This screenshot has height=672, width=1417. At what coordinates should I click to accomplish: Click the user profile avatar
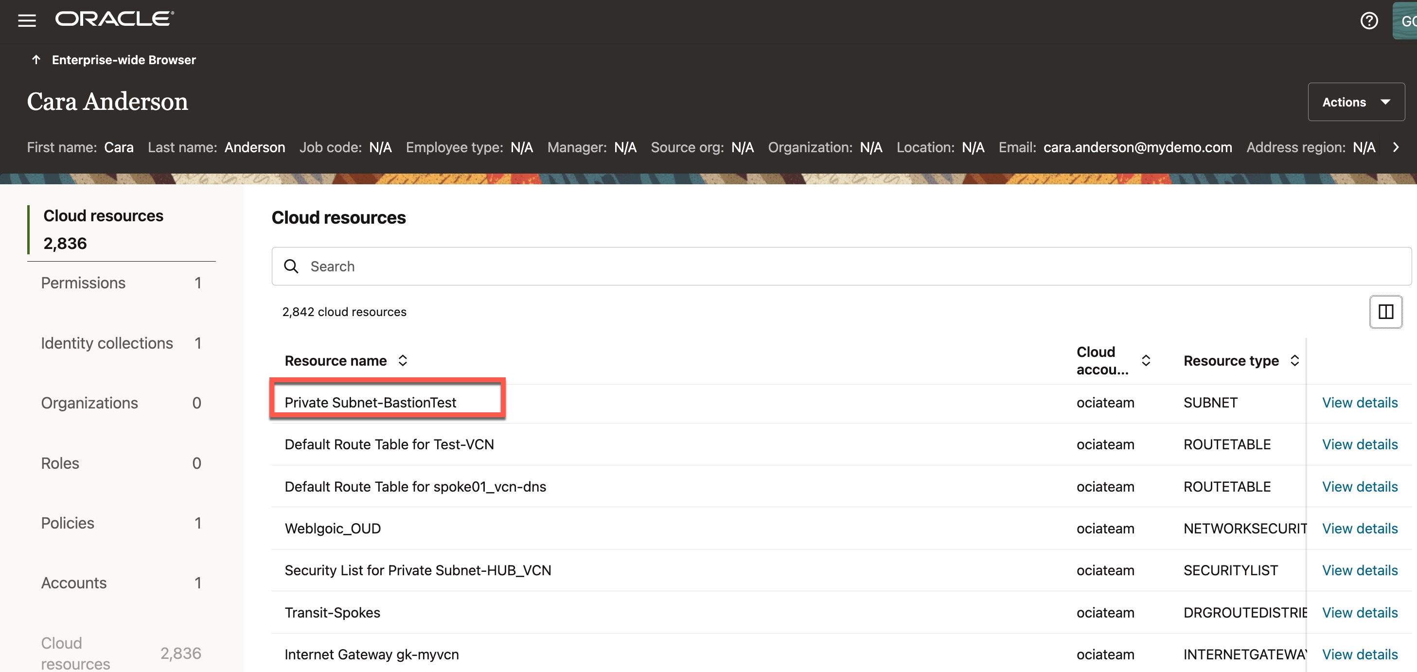coord(1406,21)
